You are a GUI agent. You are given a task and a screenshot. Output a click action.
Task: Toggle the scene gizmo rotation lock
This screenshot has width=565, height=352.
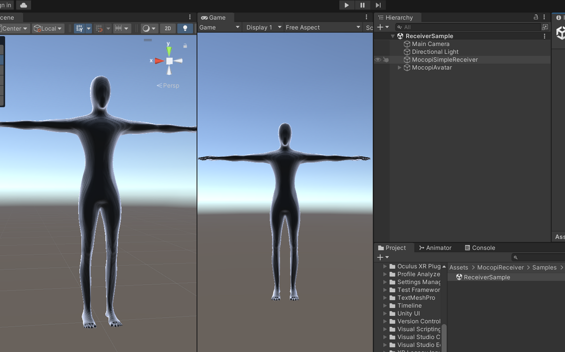pos(185,46)
